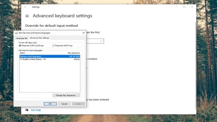This screenshot has height=122, width=217.
Task: Select Between input languages row
Action: [x=50, y=57]
